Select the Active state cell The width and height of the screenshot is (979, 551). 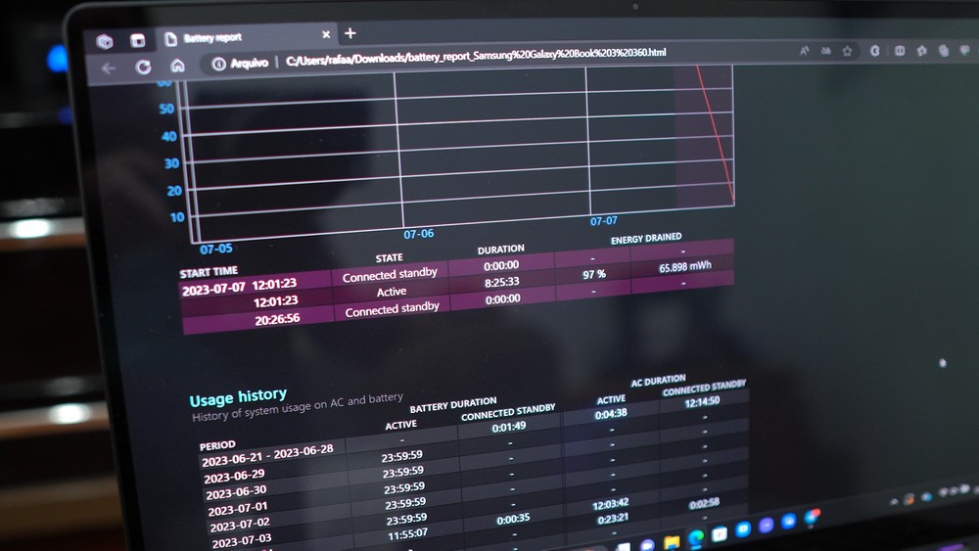(x=392, y=292)
